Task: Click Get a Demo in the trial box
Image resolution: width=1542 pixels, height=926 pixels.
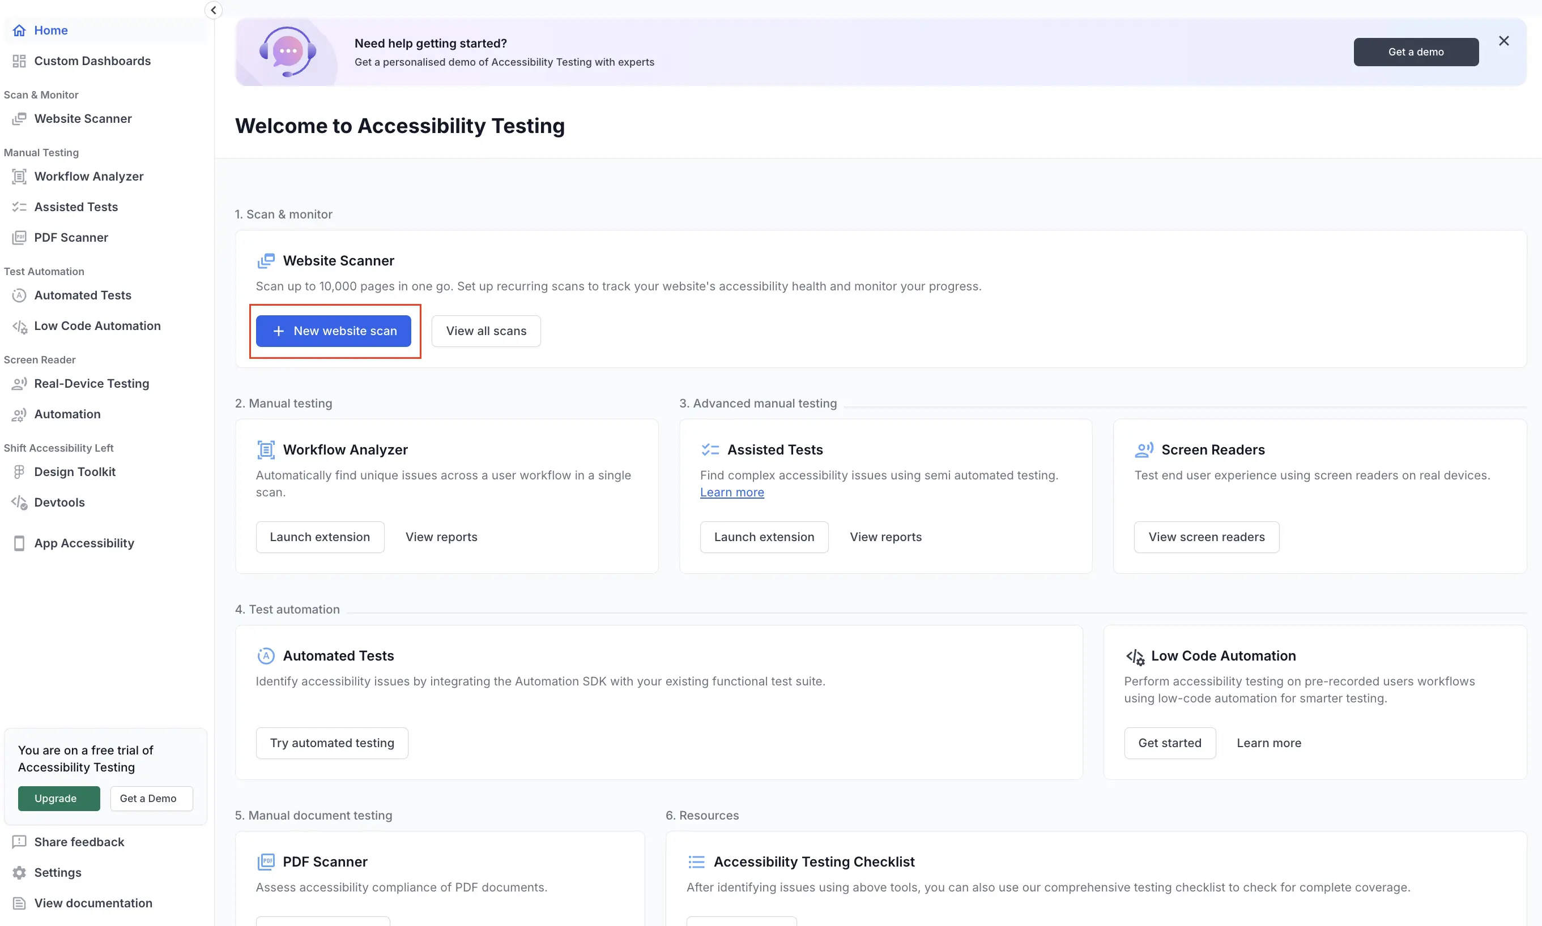Action: 151,798
